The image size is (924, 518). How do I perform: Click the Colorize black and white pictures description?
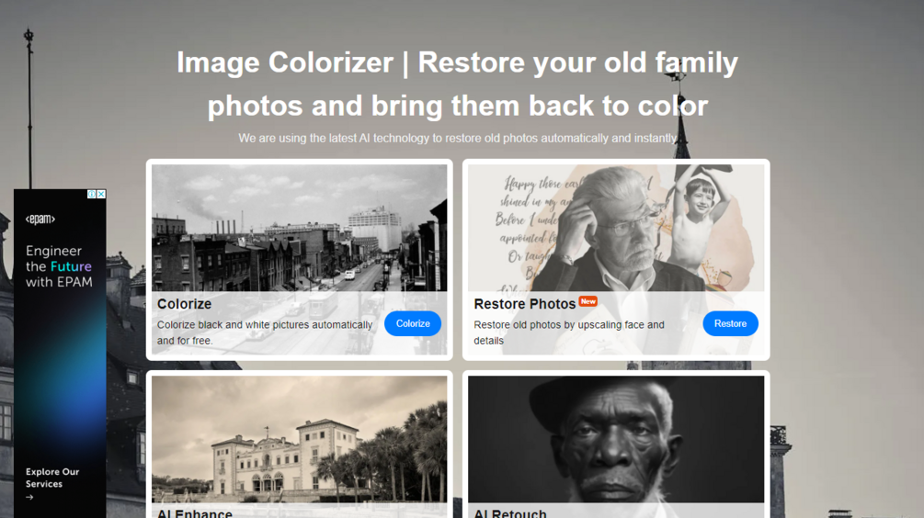point(265,332)
